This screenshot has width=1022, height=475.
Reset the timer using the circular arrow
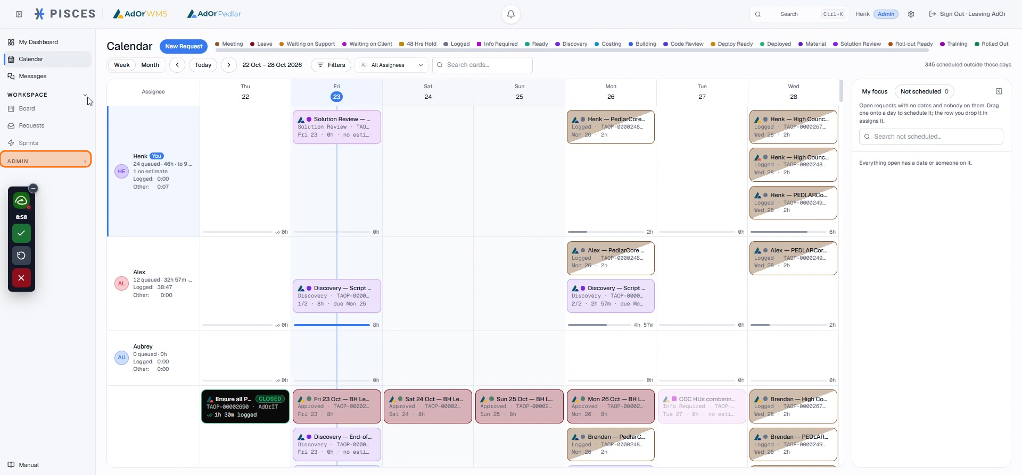click(21, 256)
